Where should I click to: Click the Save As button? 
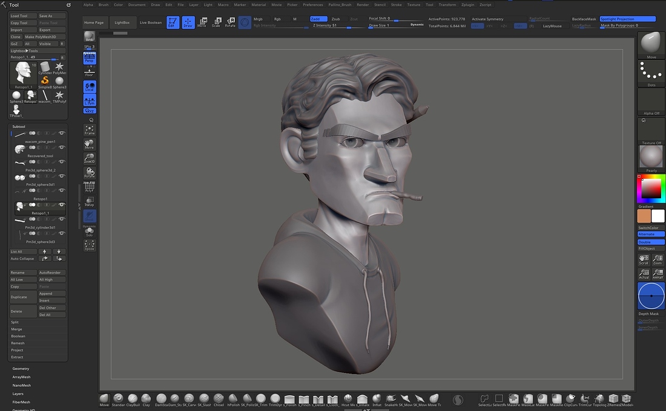pos(52,16)
